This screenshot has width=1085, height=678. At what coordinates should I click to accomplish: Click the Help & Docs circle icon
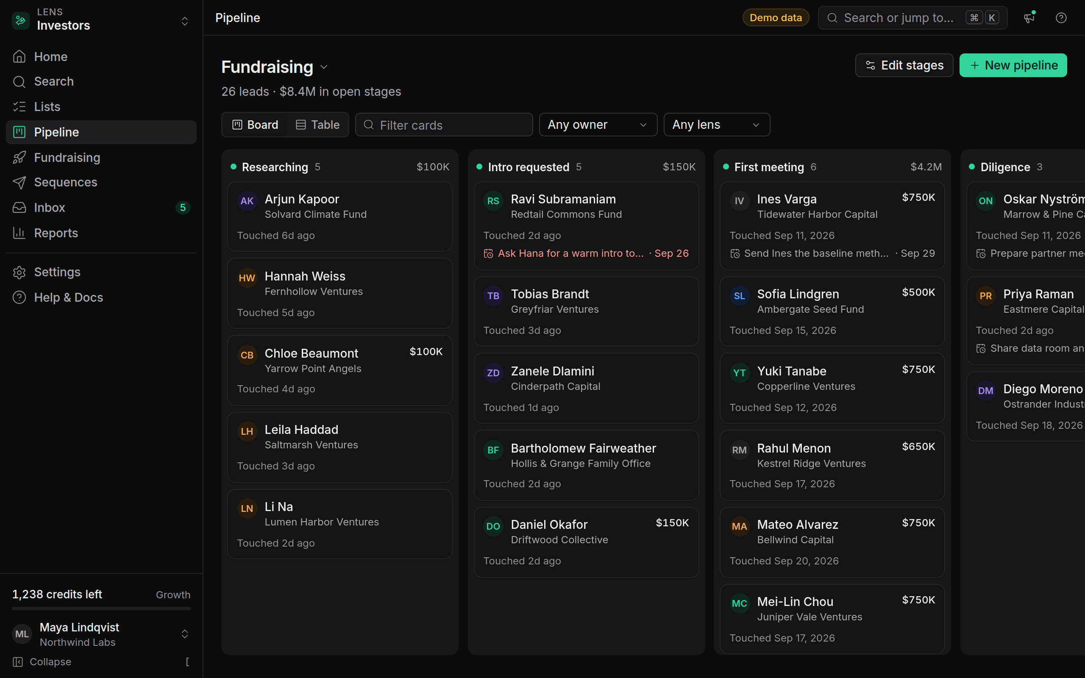pyautogui.click(x=19, y=297)
